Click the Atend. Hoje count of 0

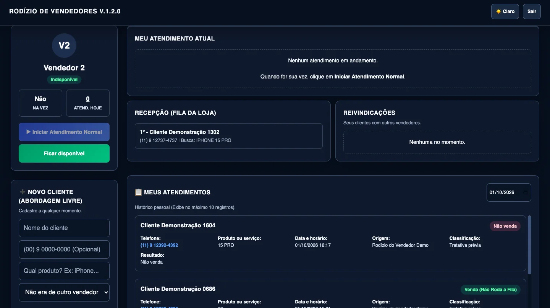(88, 99)
